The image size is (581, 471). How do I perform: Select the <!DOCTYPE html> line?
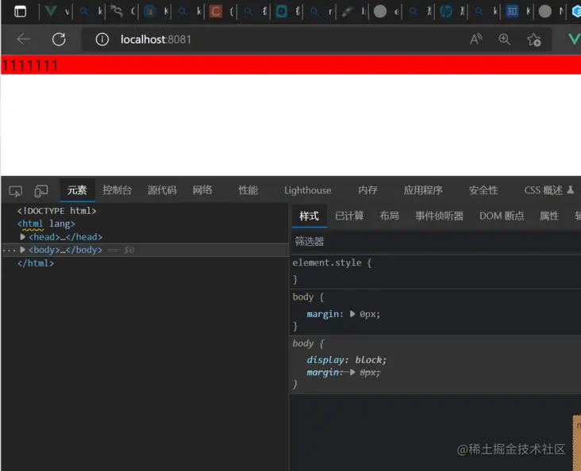tap(56, 211)
